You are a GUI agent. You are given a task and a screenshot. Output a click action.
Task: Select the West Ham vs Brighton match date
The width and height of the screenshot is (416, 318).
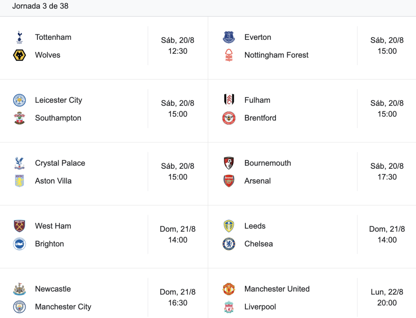(178, 229)
